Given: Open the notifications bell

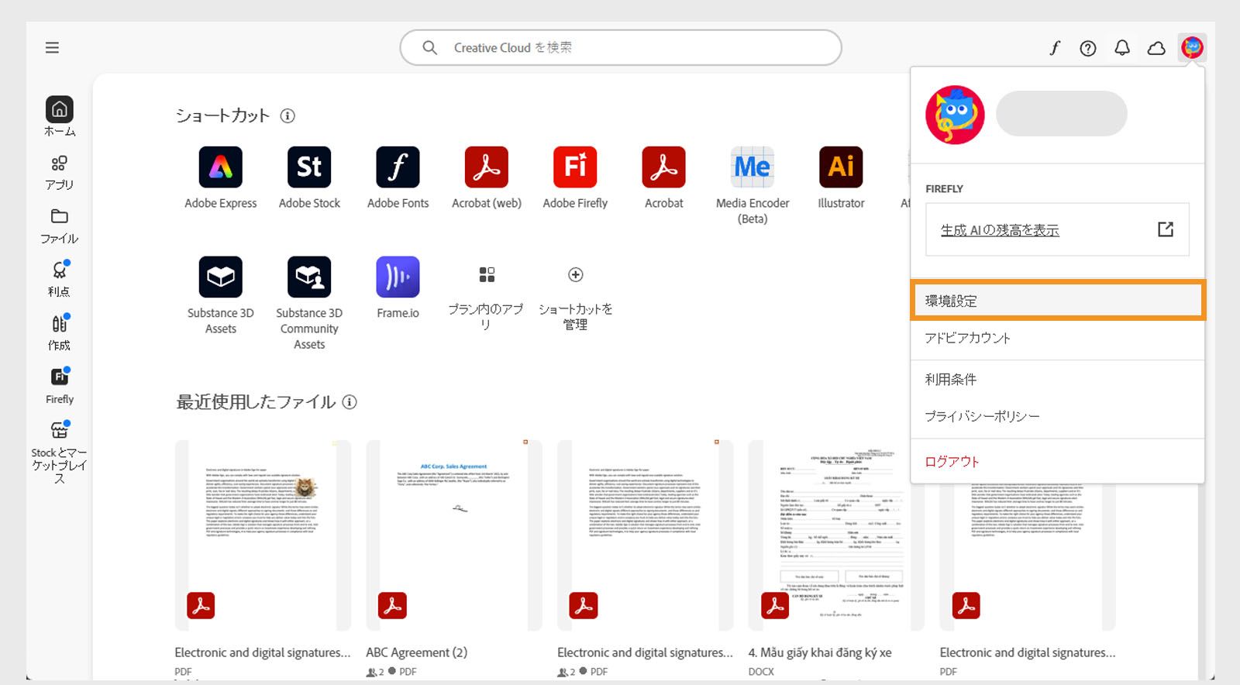Looking at the screenshot, I should 1122,48.
